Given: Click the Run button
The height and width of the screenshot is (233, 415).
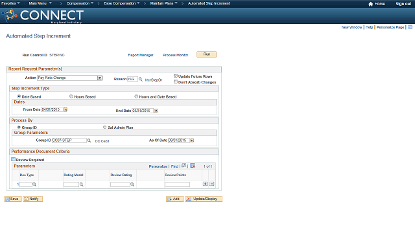Looking at the screenshot, I should tap(206, 54).
